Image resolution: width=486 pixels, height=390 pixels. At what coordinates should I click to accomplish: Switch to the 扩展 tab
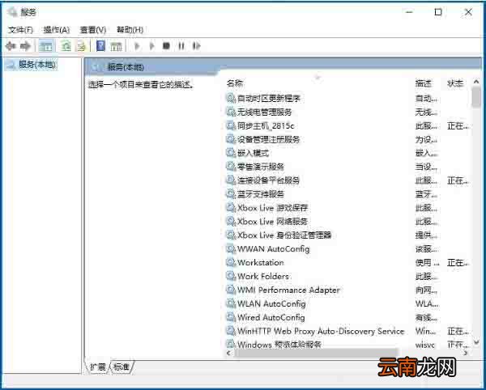pyautogui.click(x=98, y=367)
